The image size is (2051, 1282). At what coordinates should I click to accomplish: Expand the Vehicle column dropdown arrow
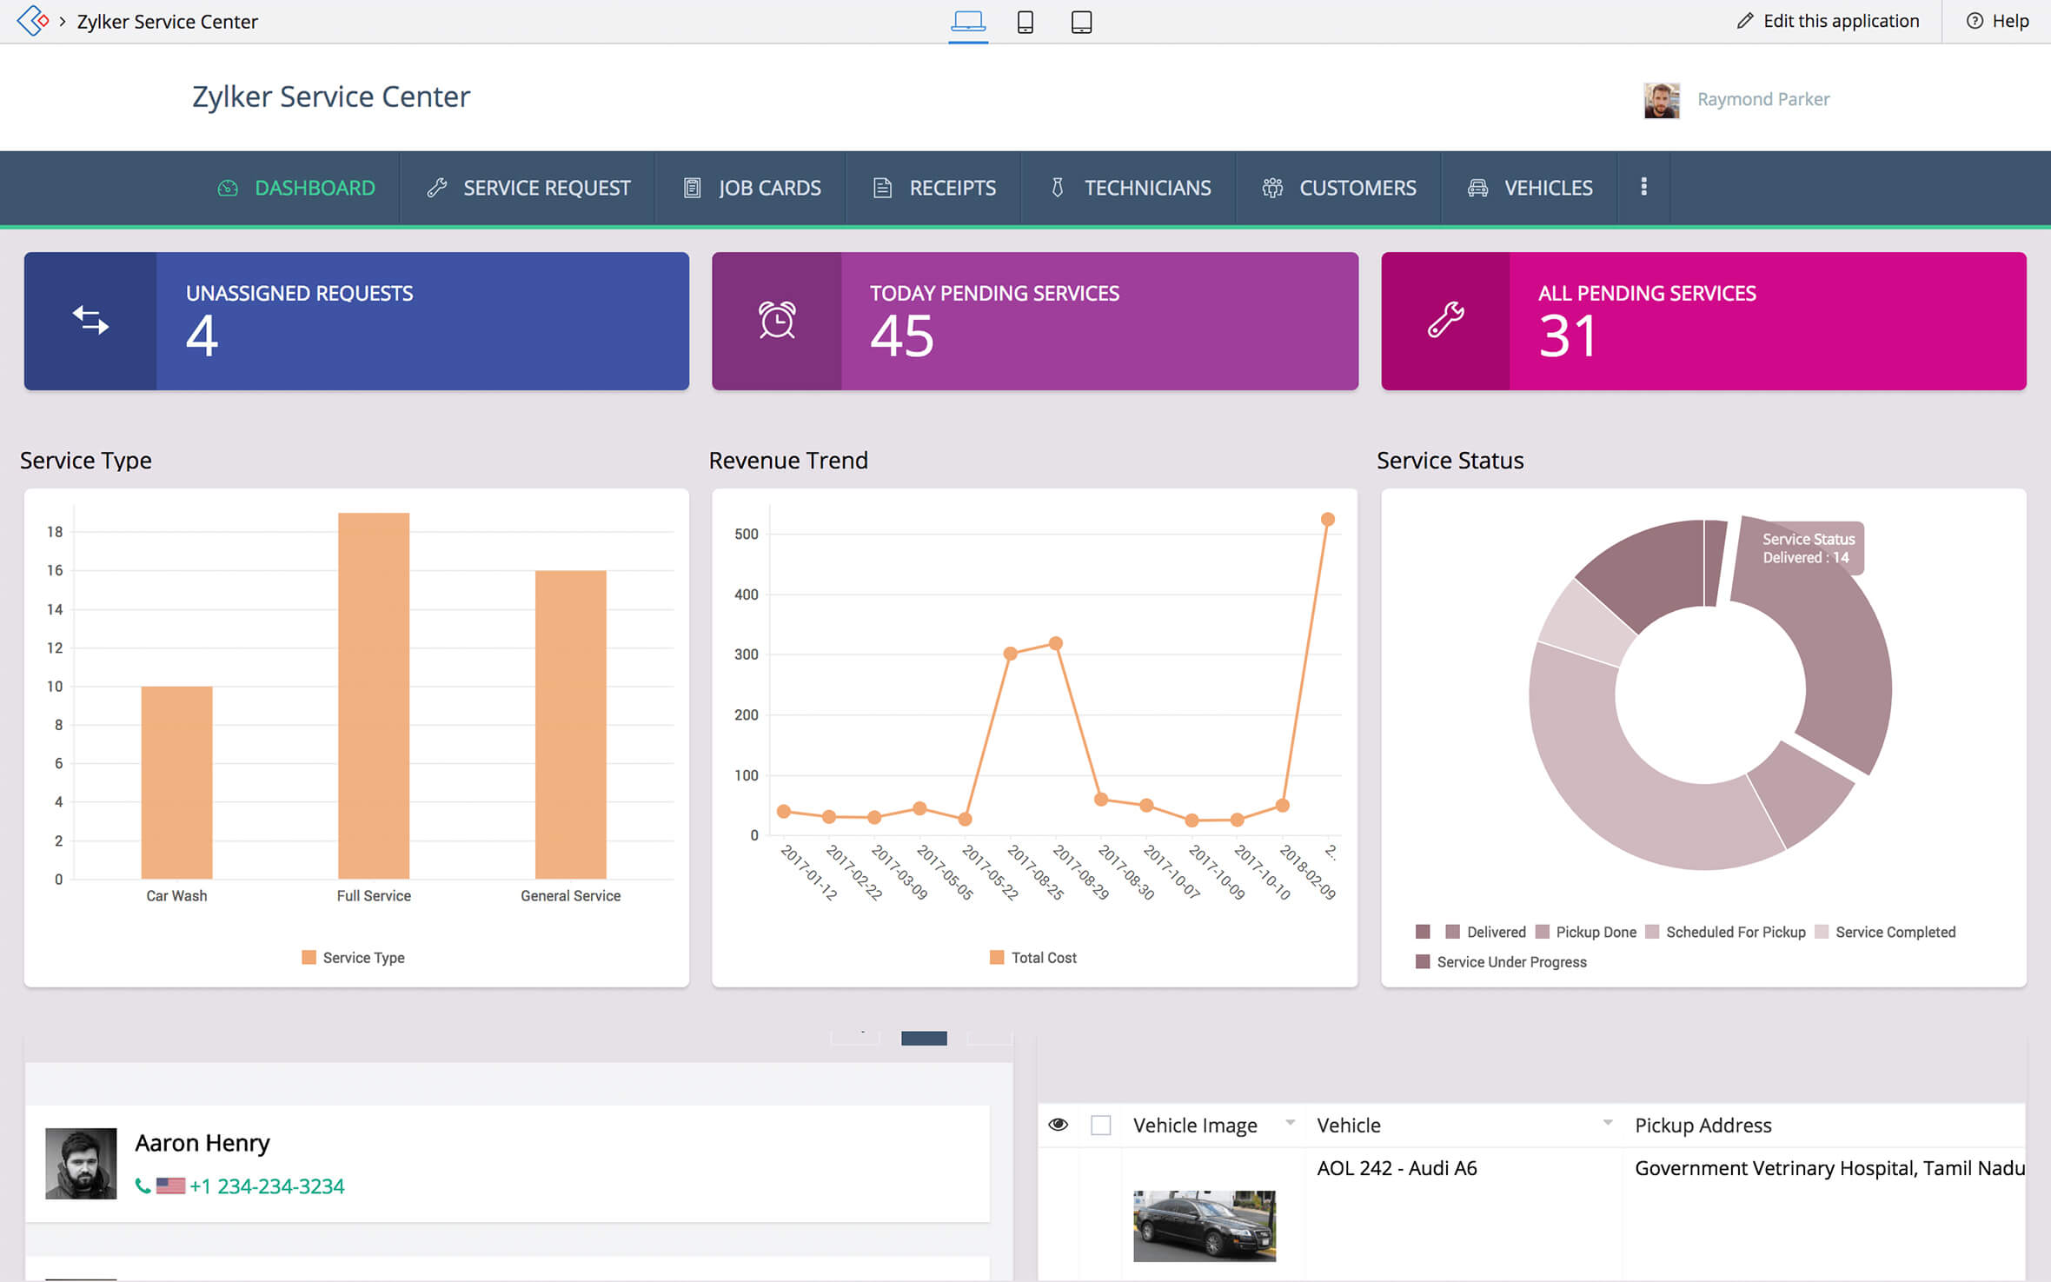click(x=1608, y=1123)
